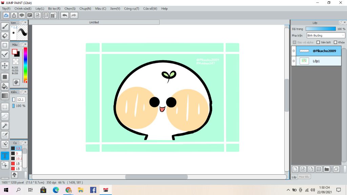Open the Chỉnh sửa(E) menu

(x=23, y=8)
